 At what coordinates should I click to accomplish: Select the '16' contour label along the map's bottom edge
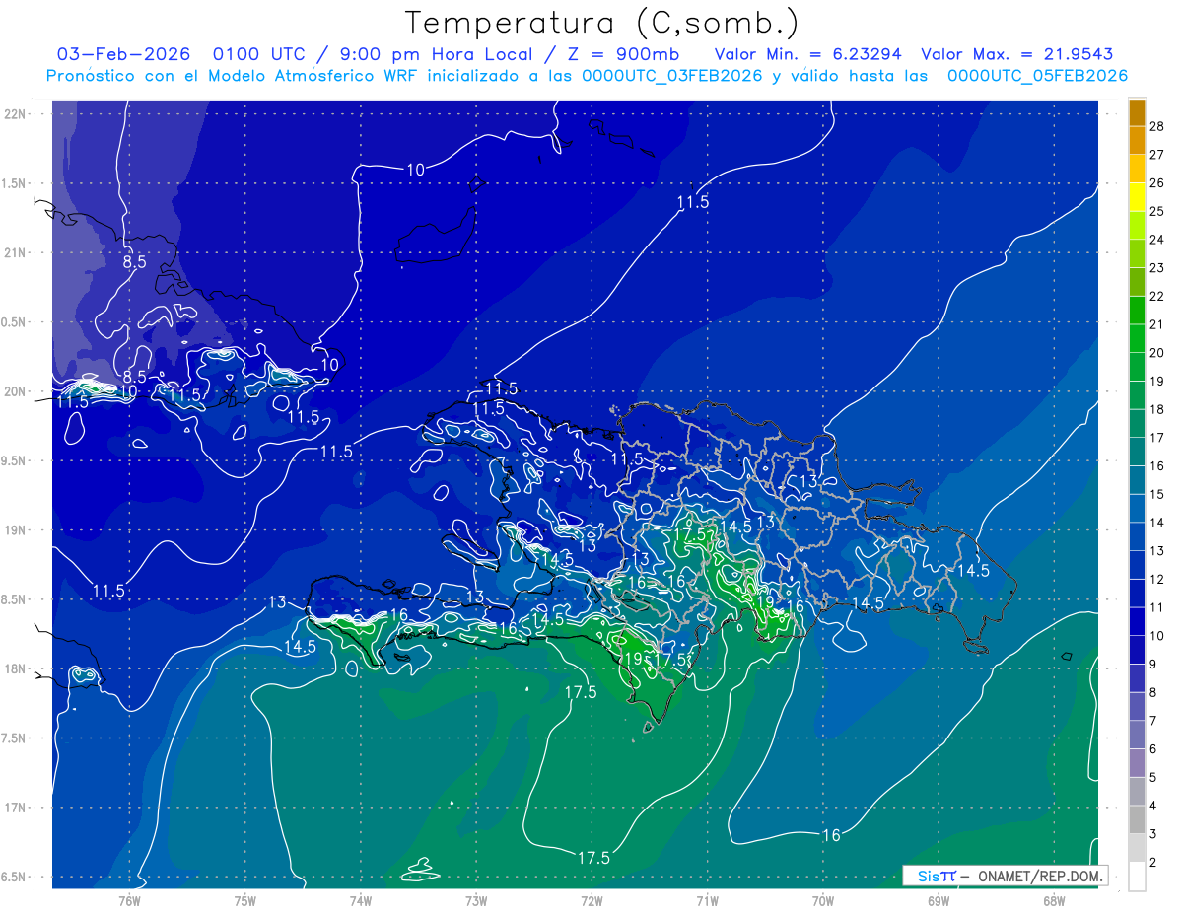(831, 835)
